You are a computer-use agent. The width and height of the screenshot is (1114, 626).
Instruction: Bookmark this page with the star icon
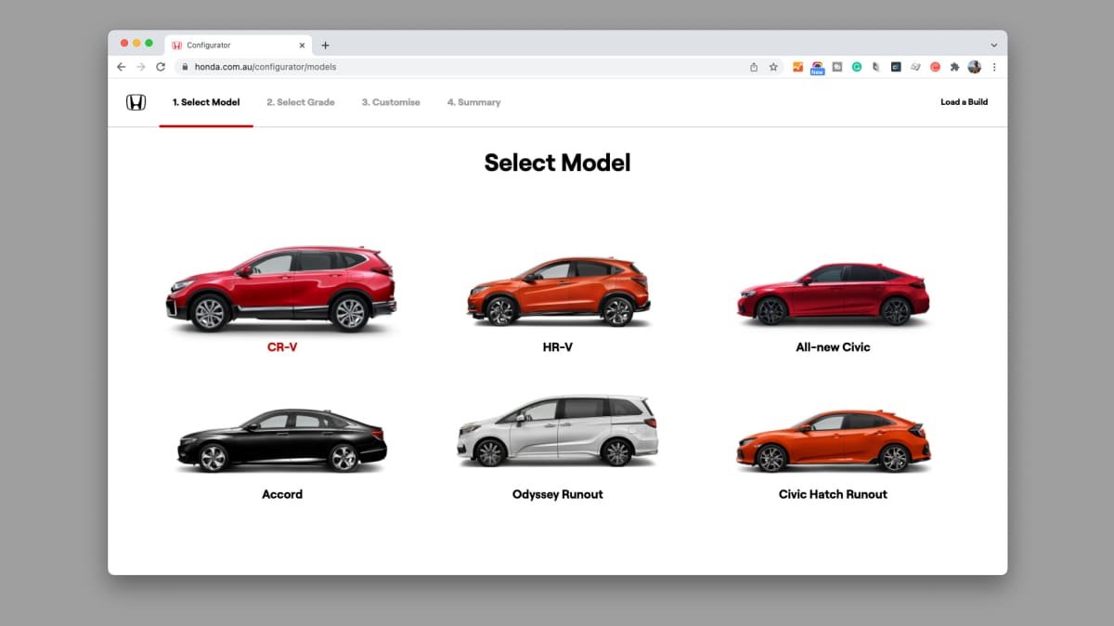(773, 67)
